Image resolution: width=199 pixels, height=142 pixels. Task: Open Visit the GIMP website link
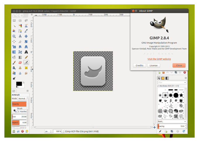(159, 59)
